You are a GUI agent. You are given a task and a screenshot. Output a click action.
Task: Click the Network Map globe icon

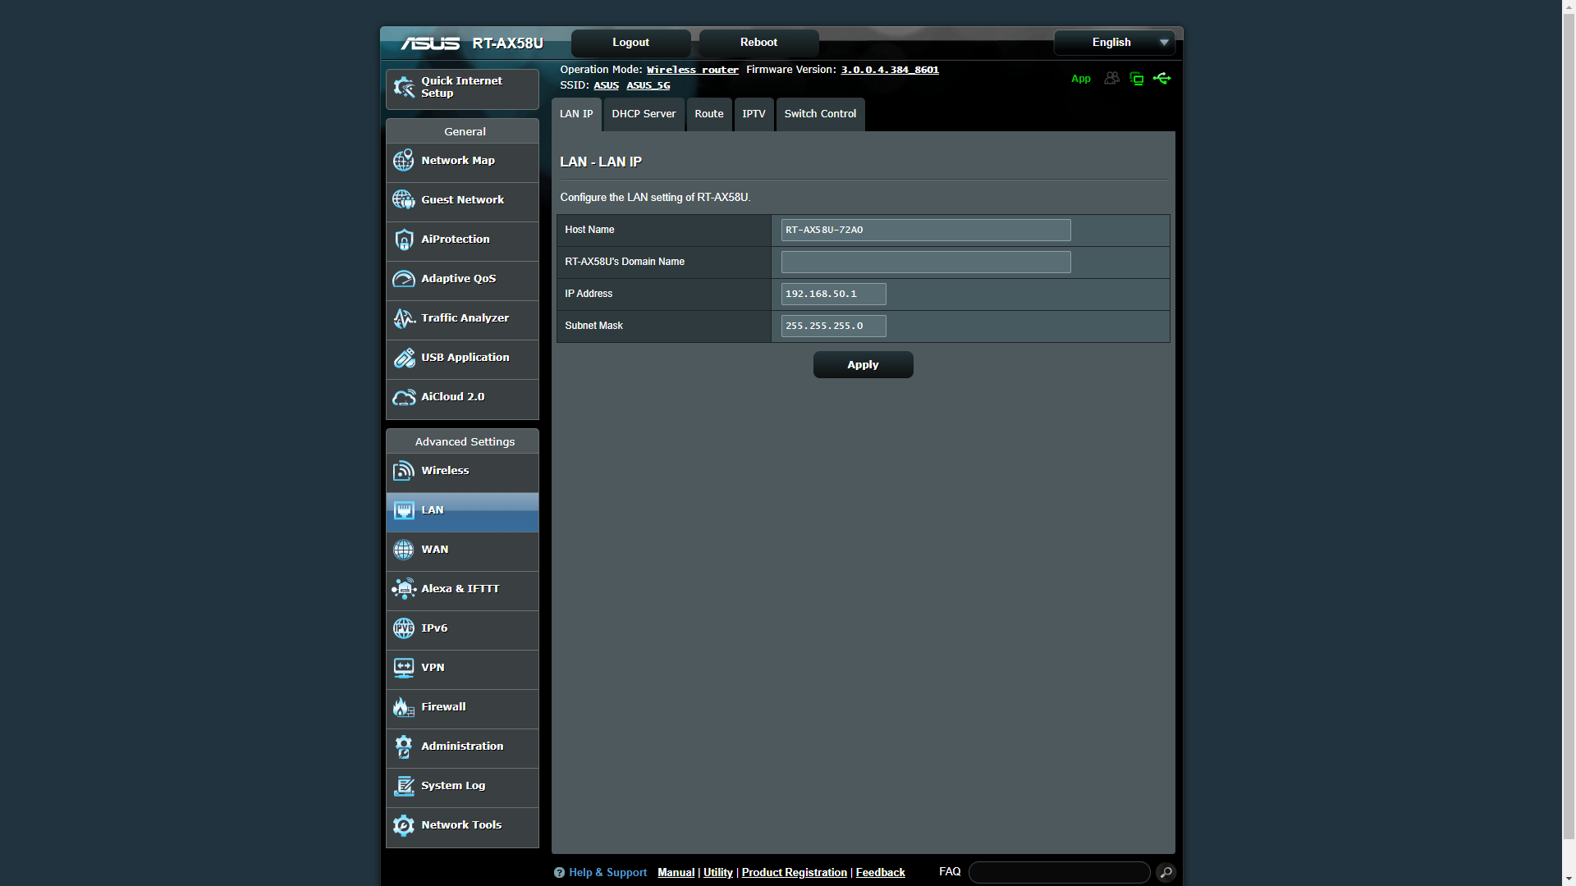pyautogui.click(x=403, y=161)
